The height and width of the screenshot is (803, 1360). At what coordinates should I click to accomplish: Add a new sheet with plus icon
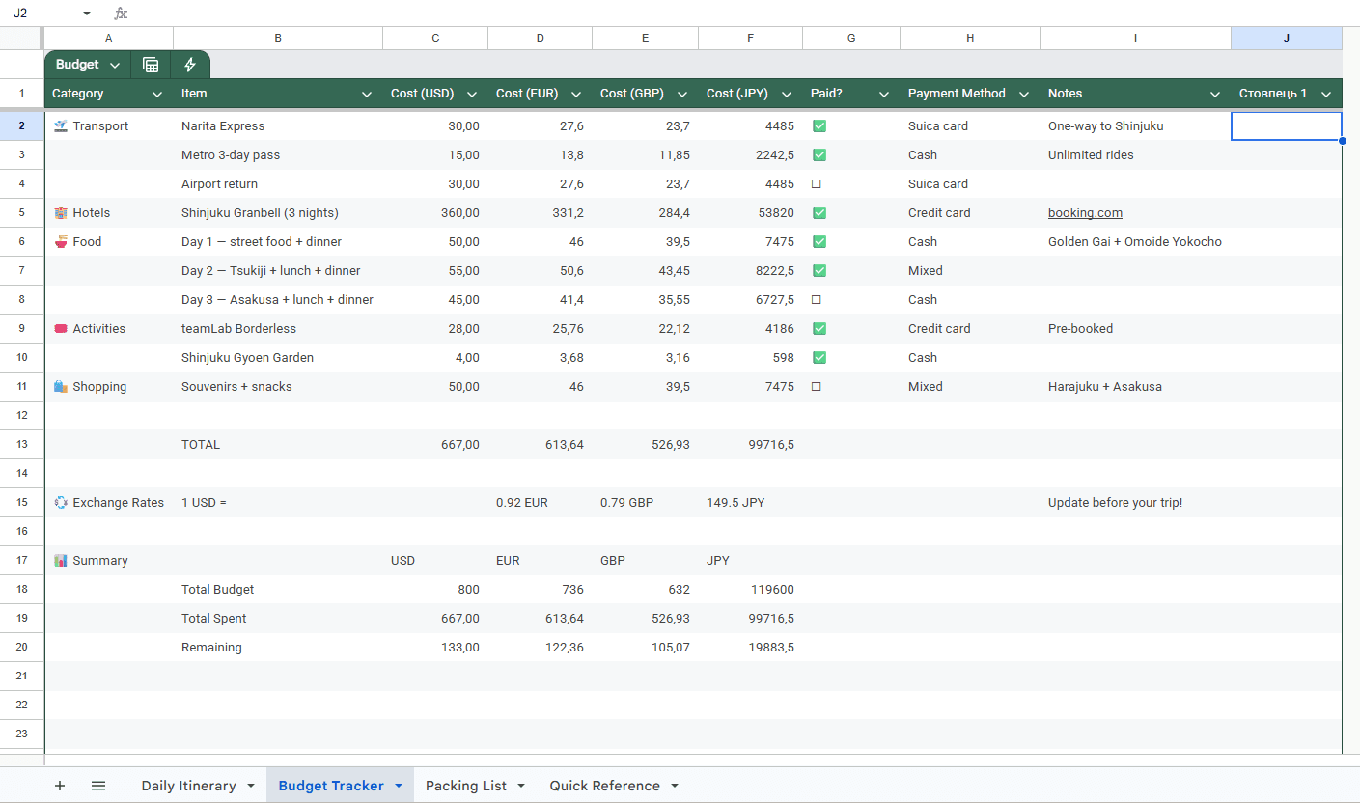click(x=60, y=786)
